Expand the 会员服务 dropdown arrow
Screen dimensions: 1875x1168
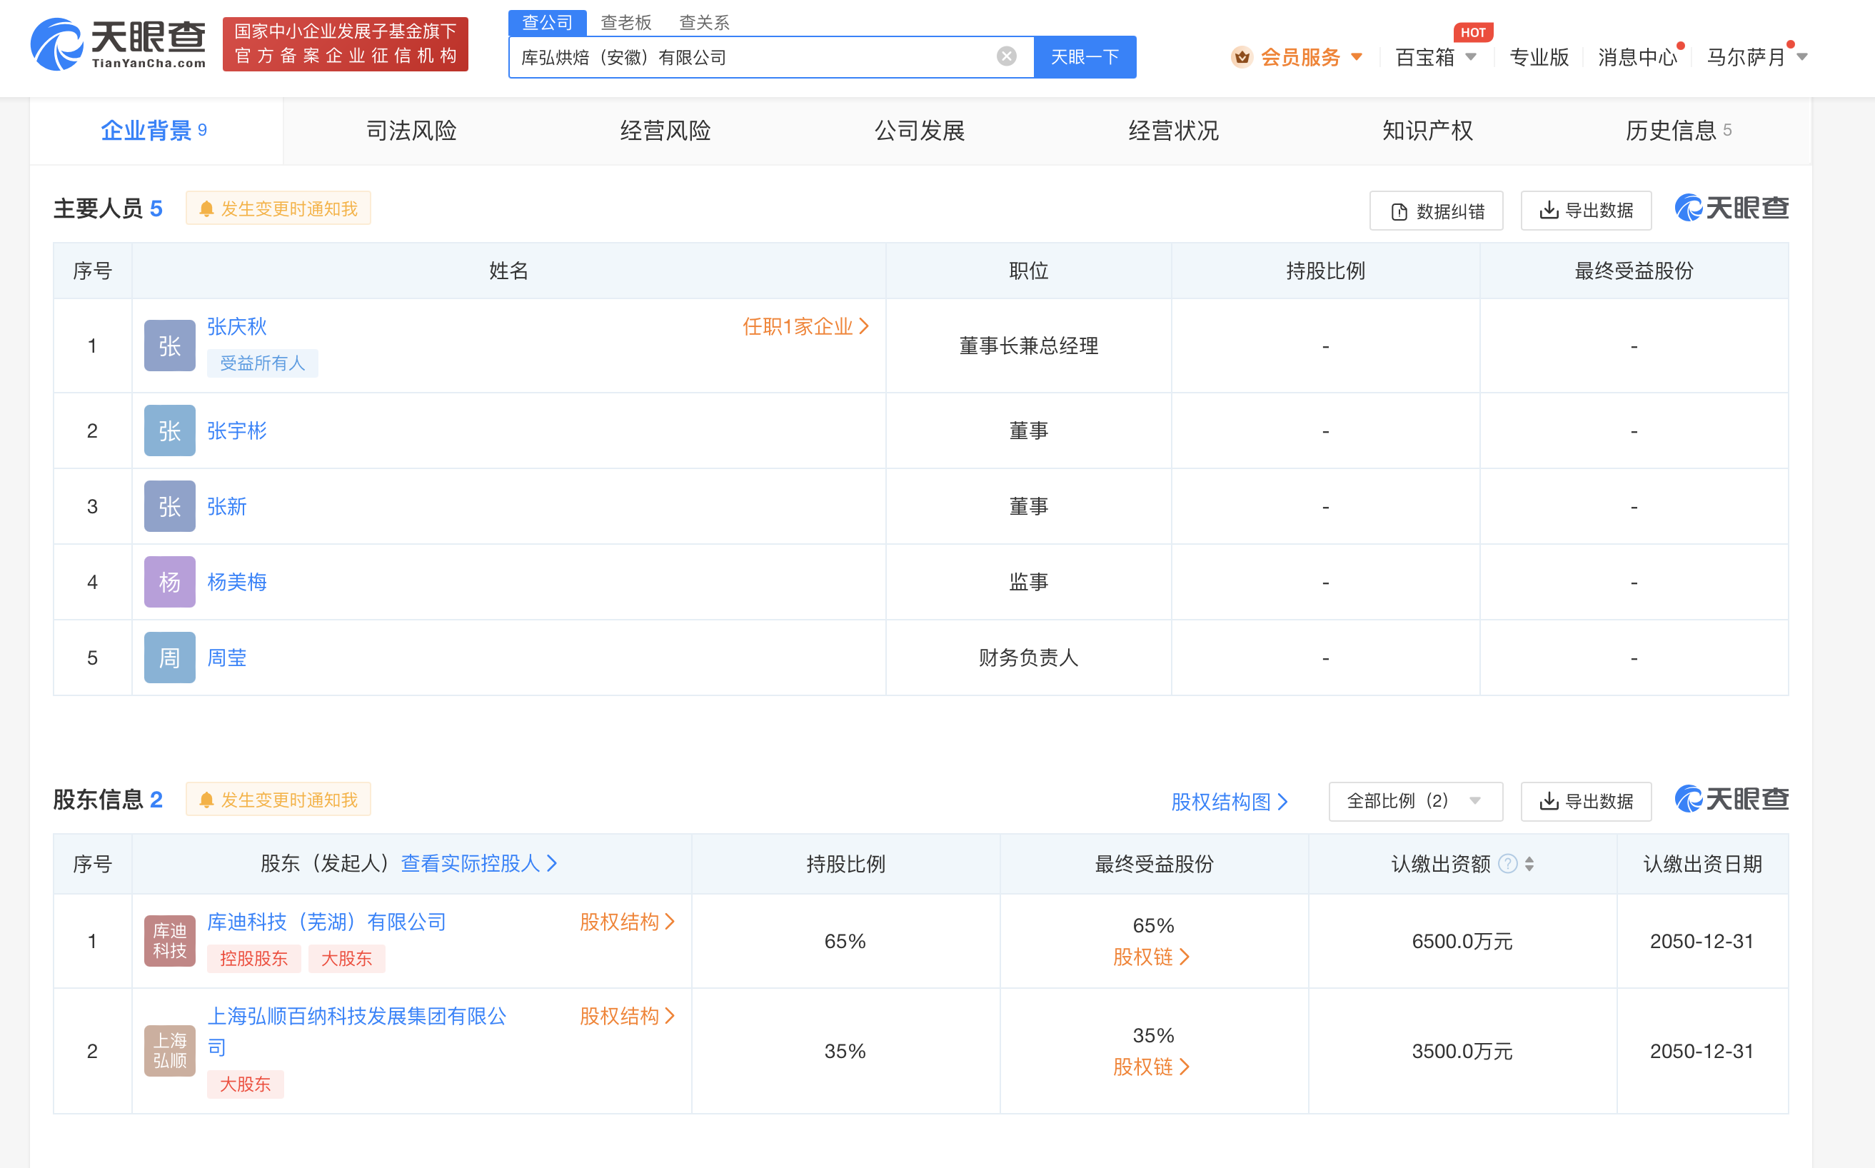click(x=1357, y=57)
